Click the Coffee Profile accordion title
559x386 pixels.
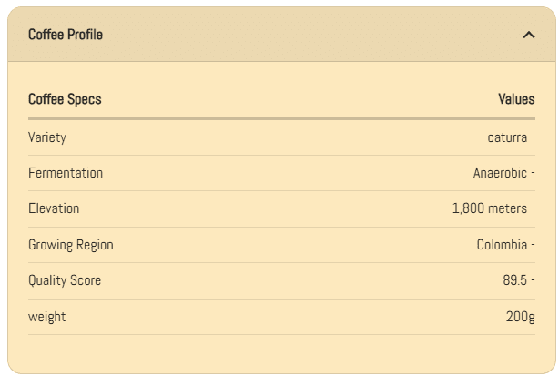66,35
